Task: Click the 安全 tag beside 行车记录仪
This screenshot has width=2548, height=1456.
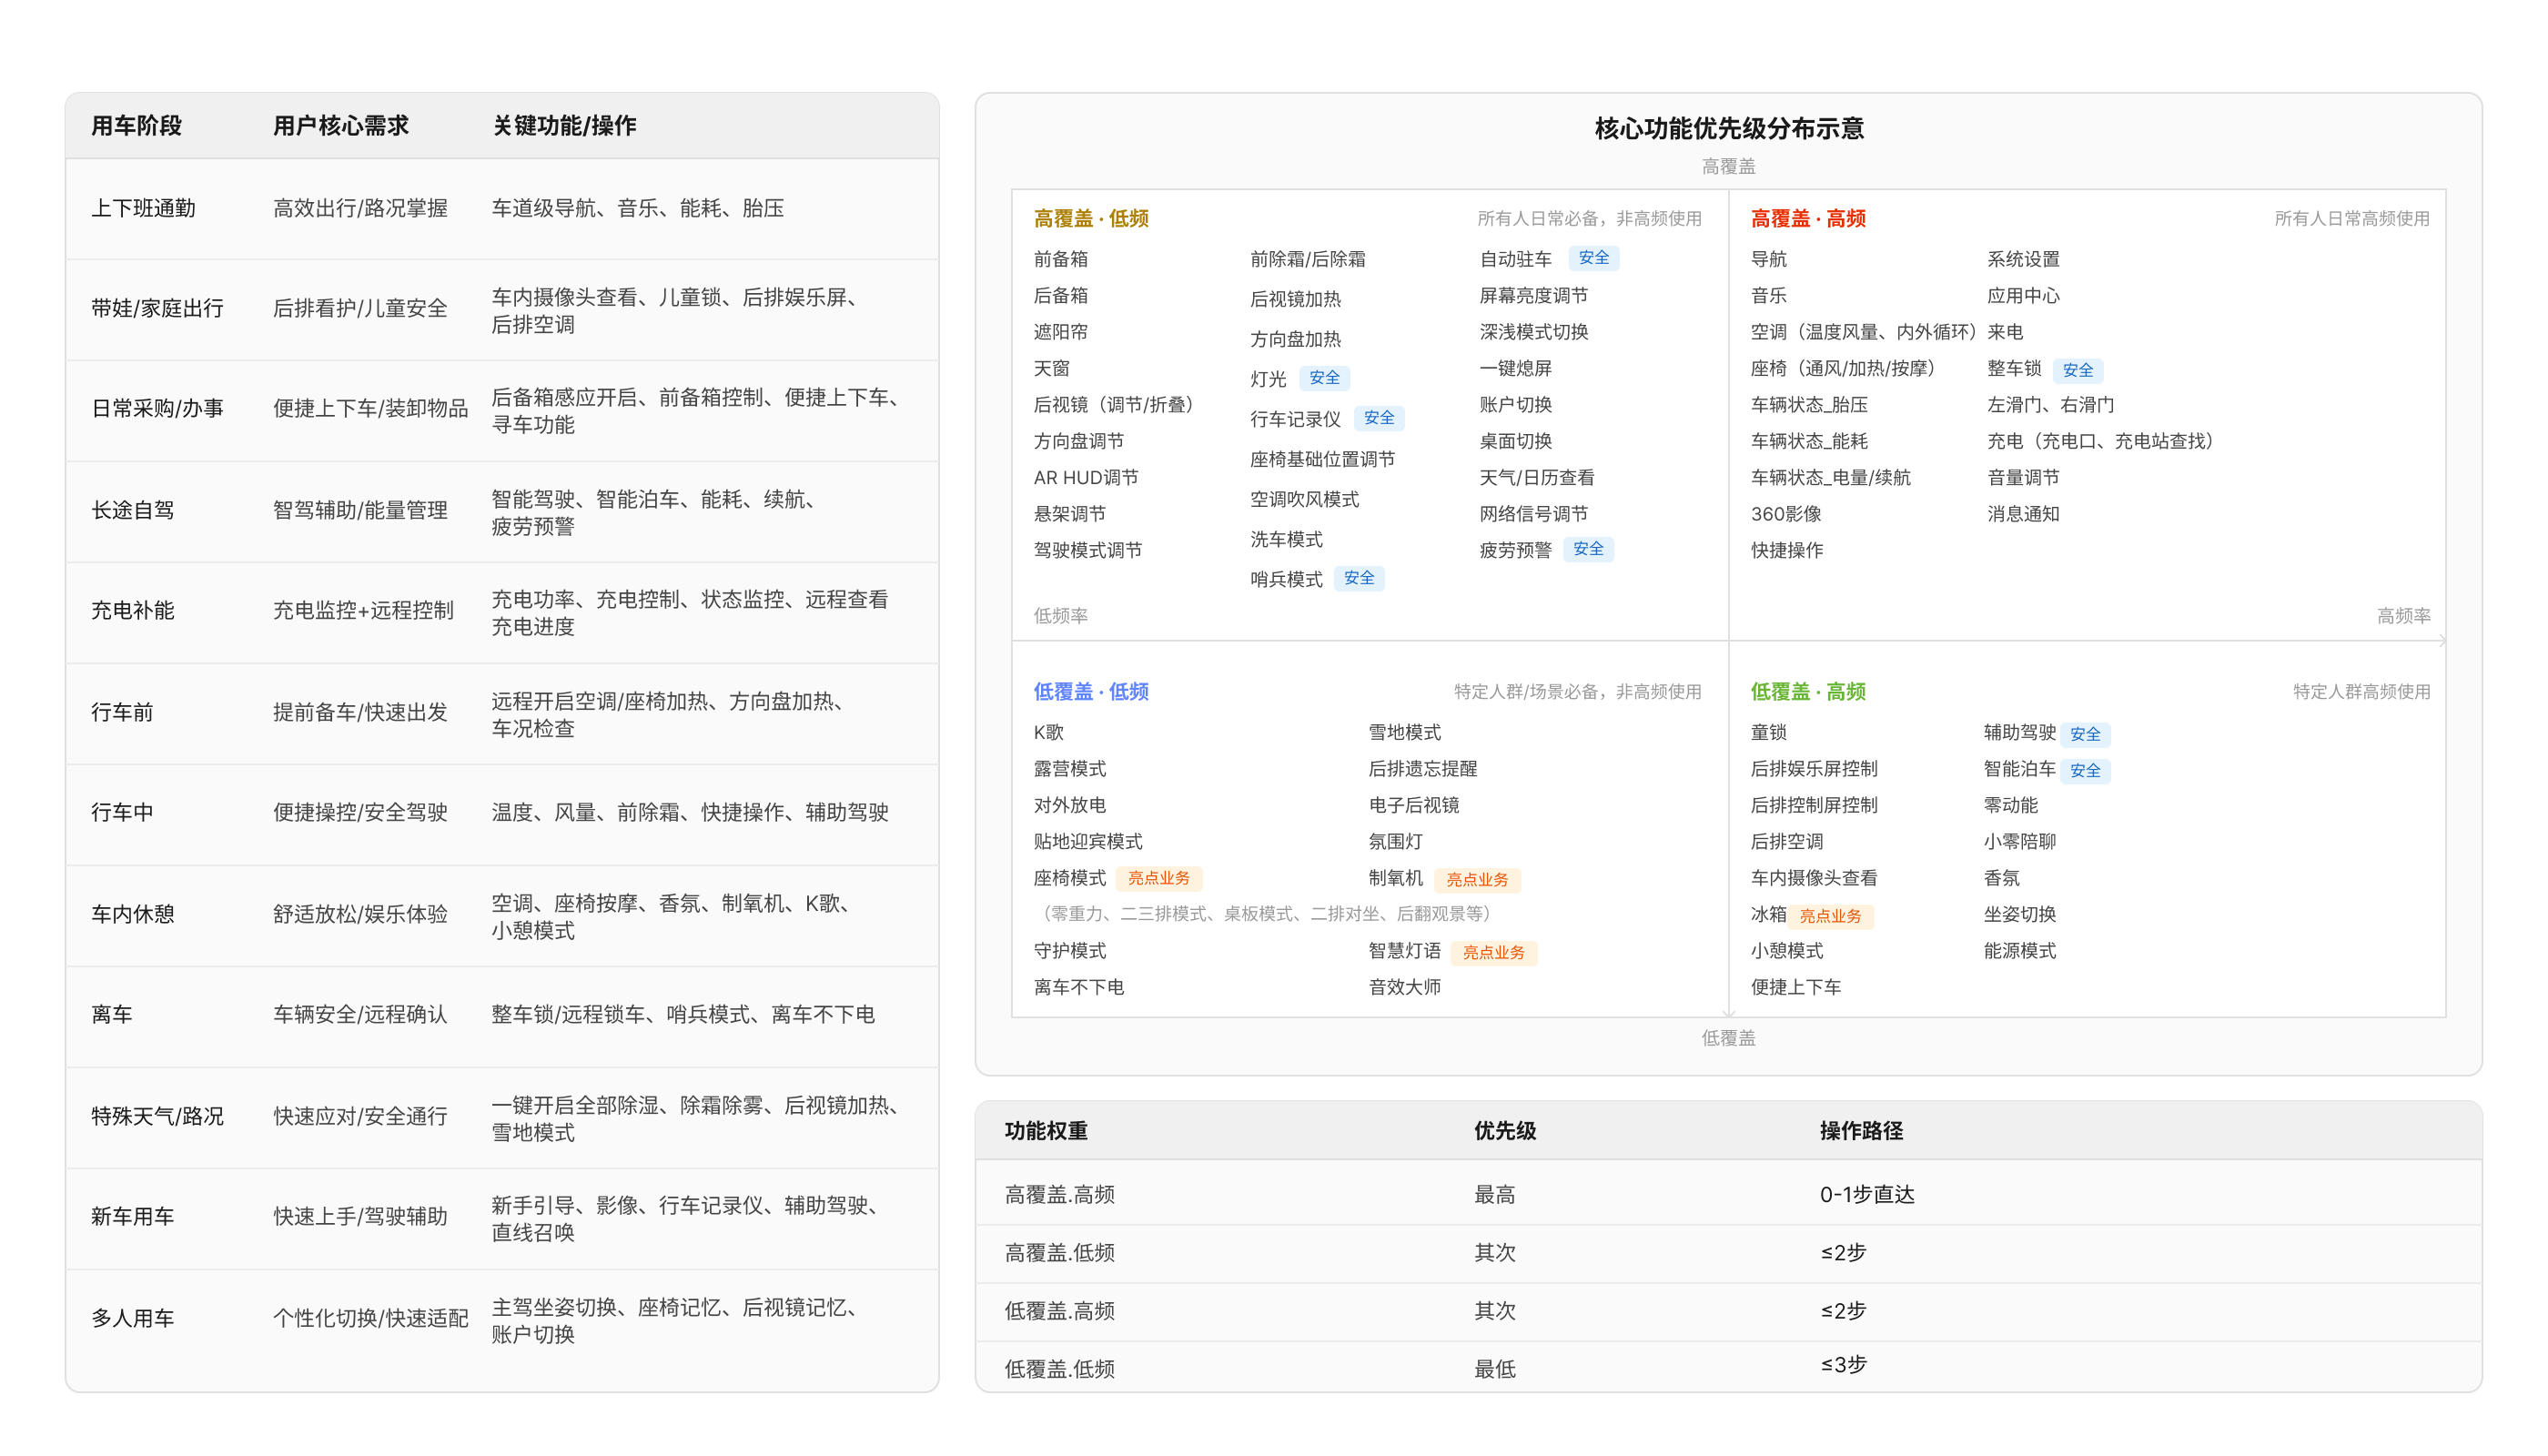Action: tap(1378, 418)
